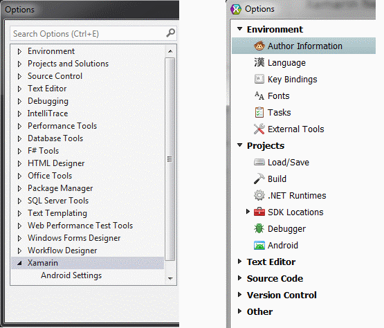
Task: Expand the SQL Server Tools node
Action: click(19, 201)
